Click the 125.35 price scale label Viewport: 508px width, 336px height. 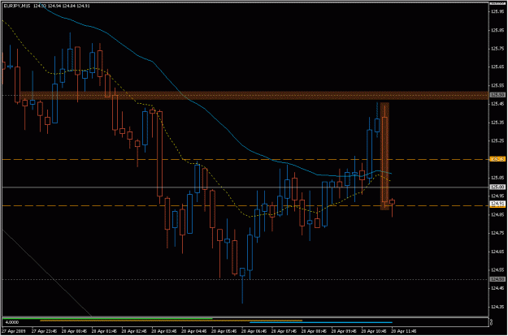[497, 123]
